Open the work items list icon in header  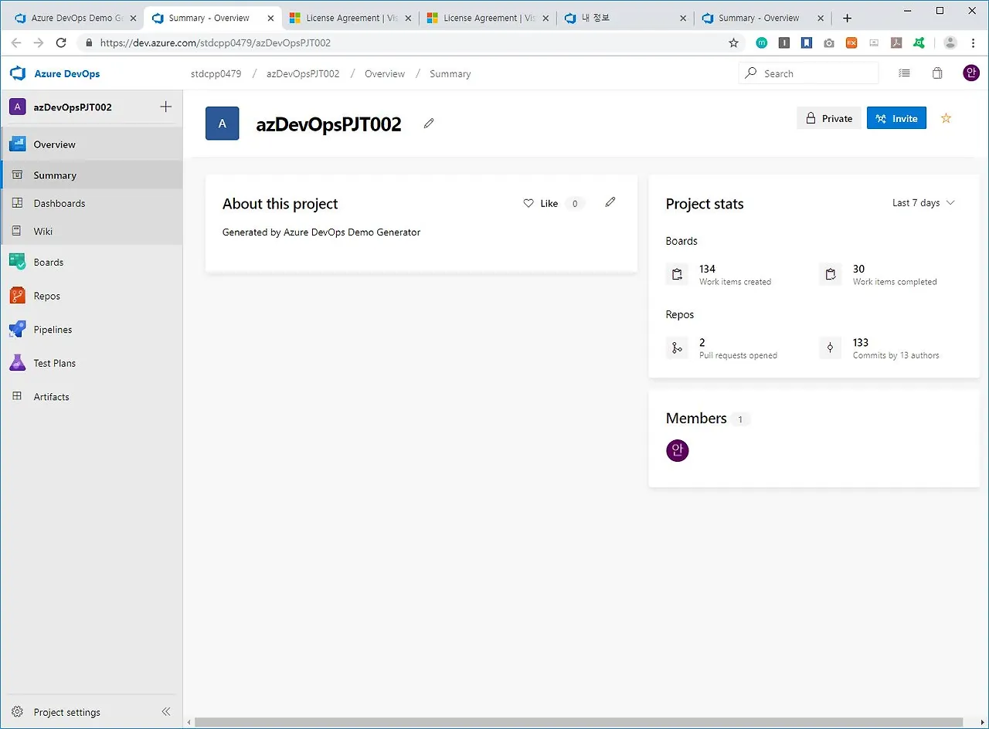pyautogui.click(x=904, y=73)
